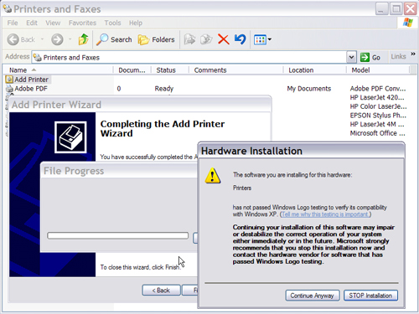This screenshot has width=419, height=314.
Task: Open the File menu
Action: point(13,23)
